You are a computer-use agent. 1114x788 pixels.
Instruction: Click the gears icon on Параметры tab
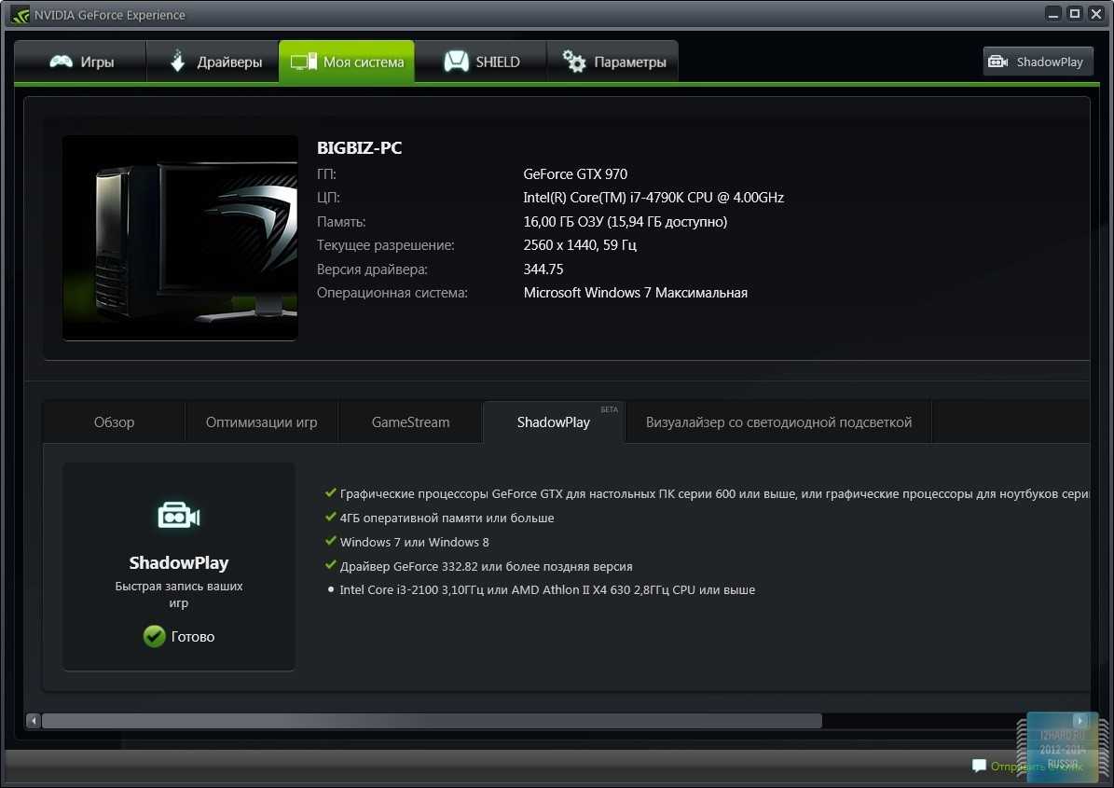point(573,62)
